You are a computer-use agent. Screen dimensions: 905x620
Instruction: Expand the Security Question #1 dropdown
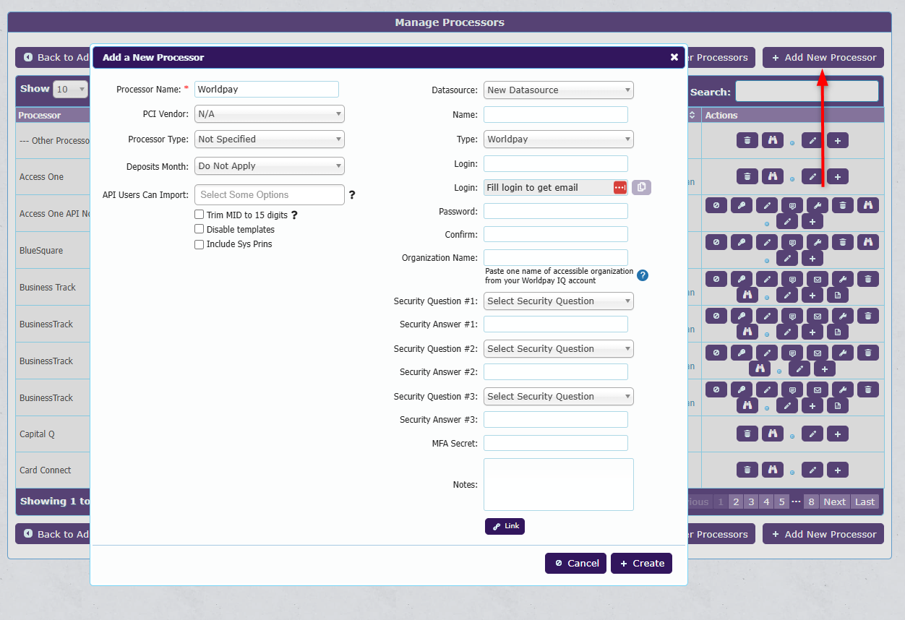(559, 301)
